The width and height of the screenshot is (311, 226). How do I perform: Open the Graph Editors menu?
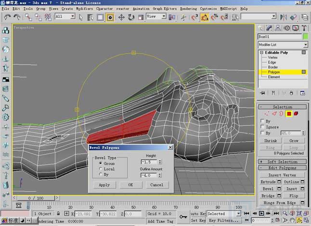click(x=165, y=9)
